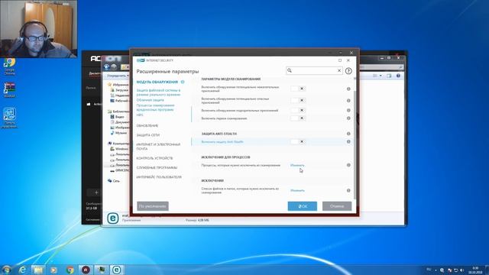The width and height of the screenshot is (489, 275).
Task: Click the clock in the system tray
Action: [475, 270]
